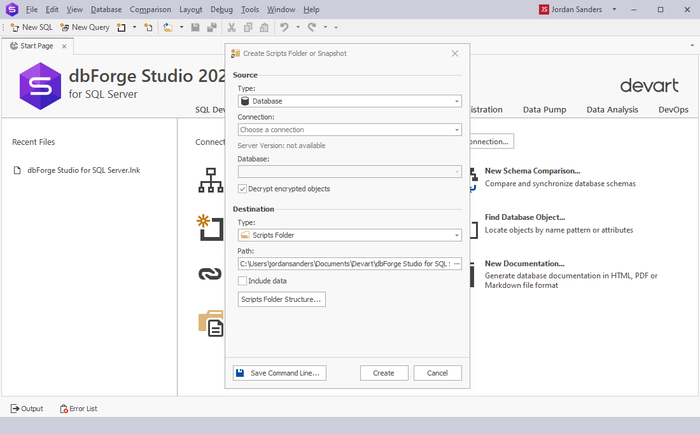Click 'Locate objects by name pattern or attributes' text
Image resolution: width=700 pixels, height=434 pixels.
click(x=559, y=230)
